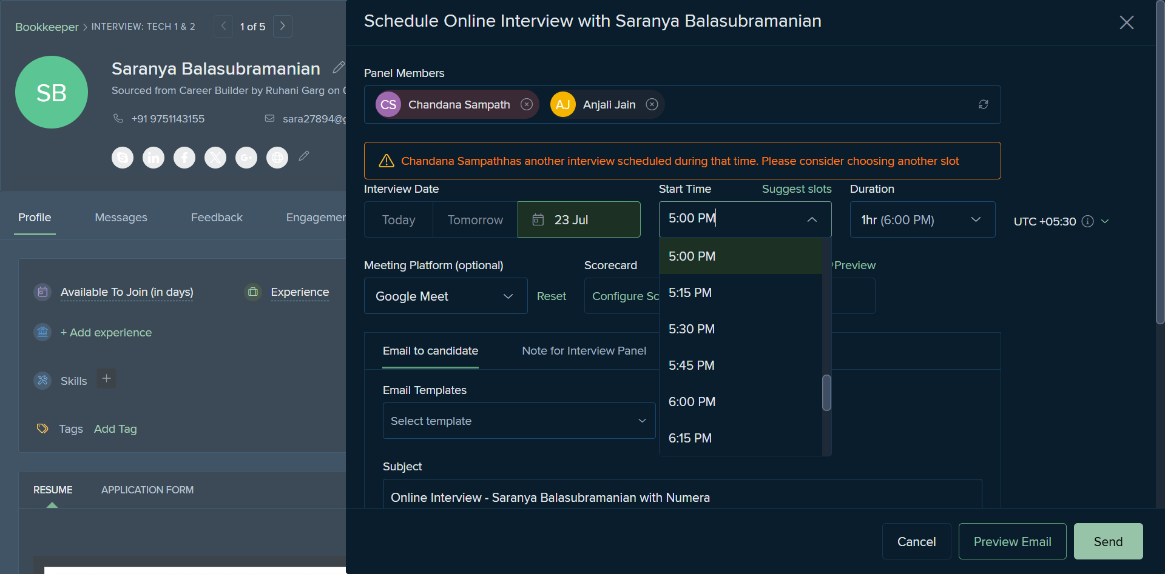Collapse the Start Time dropdown arrow
1165x574 pixels.
point(812,219)
